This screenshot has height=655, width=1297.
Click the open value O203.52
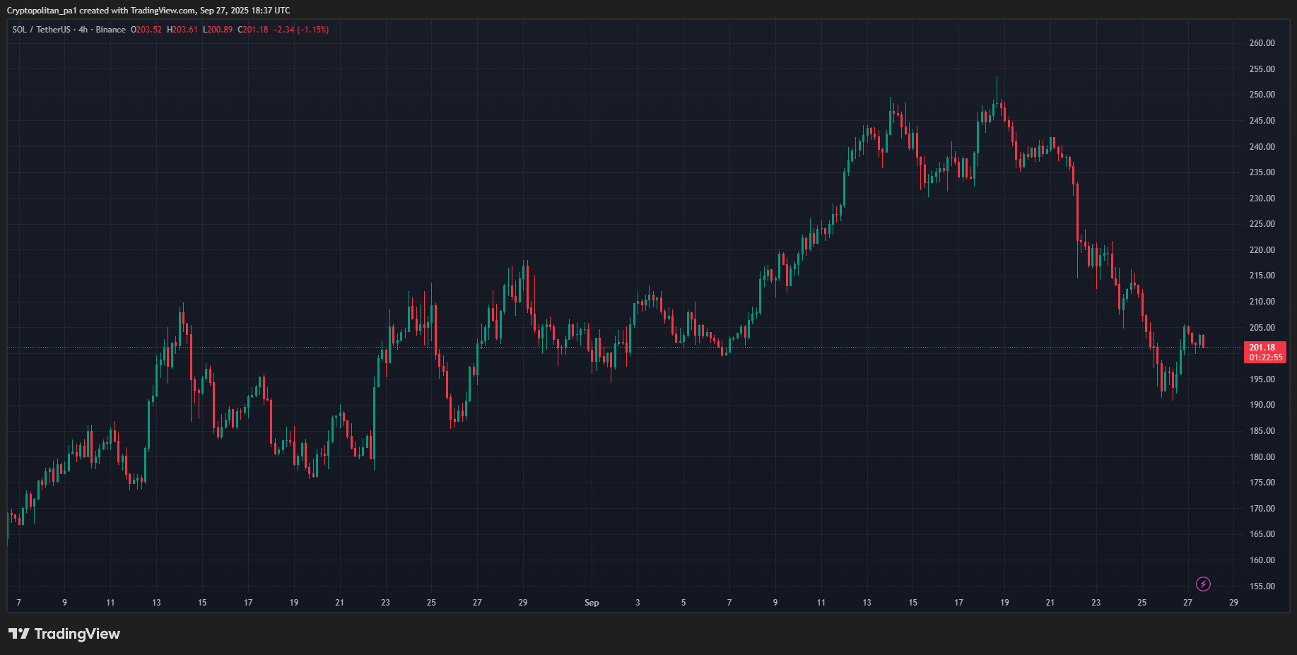(146, 30)
